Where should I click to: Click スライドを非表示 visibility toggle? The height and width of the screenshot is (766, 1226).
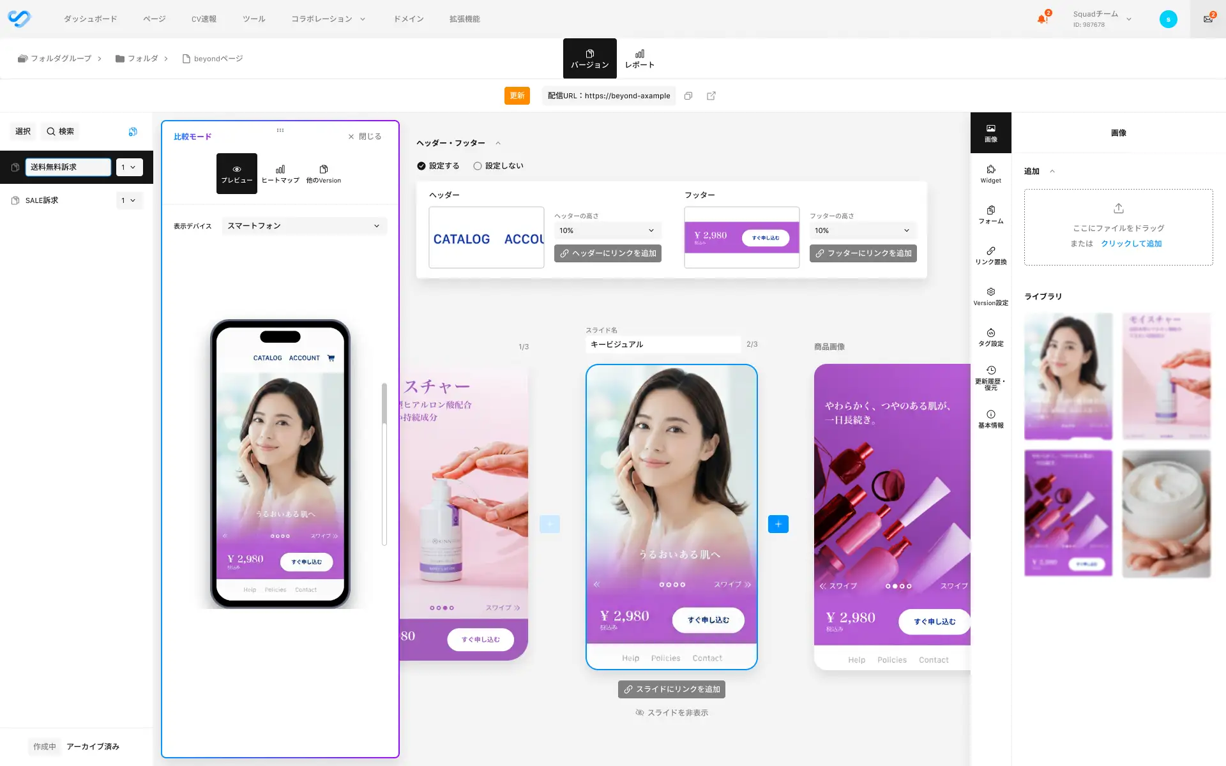(671, 712)
